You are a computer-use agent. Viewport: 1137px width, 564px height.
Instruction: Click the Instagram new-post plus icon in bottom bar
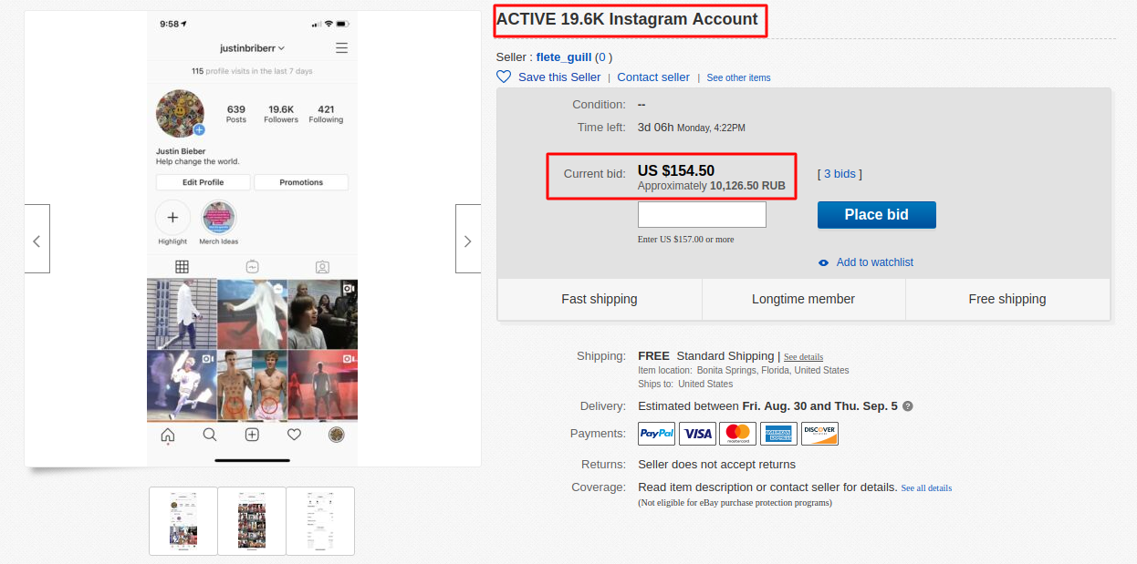pyautogui.click(x=252, y=435)
